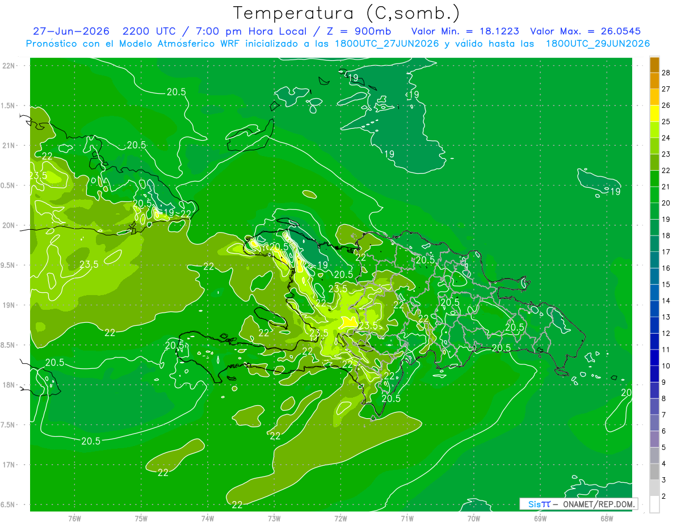
Task: Click the '76W' longitude axis label
Action: [74, 519]
